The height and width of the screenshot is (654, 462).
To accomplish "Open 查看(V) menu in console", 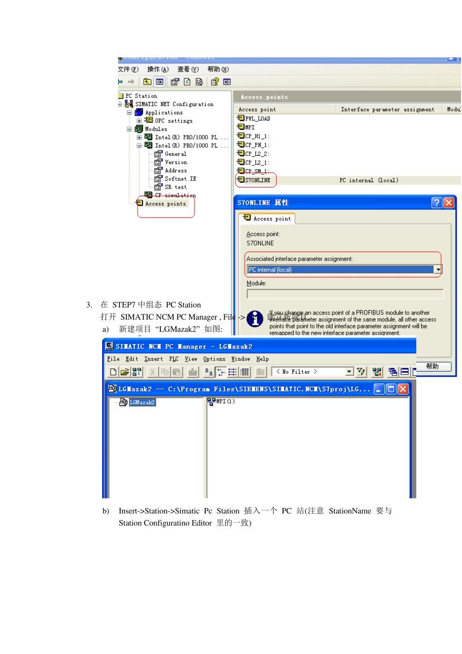I will click(x=188, y=69).
